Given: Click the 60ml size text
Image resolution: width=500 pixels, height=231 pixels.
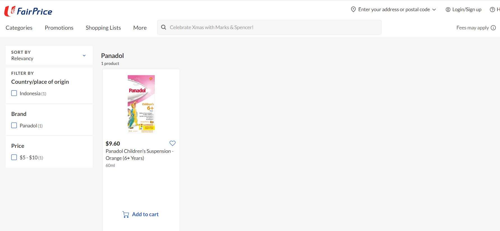Looking at the screenshot, I should [x=110, y=165].
